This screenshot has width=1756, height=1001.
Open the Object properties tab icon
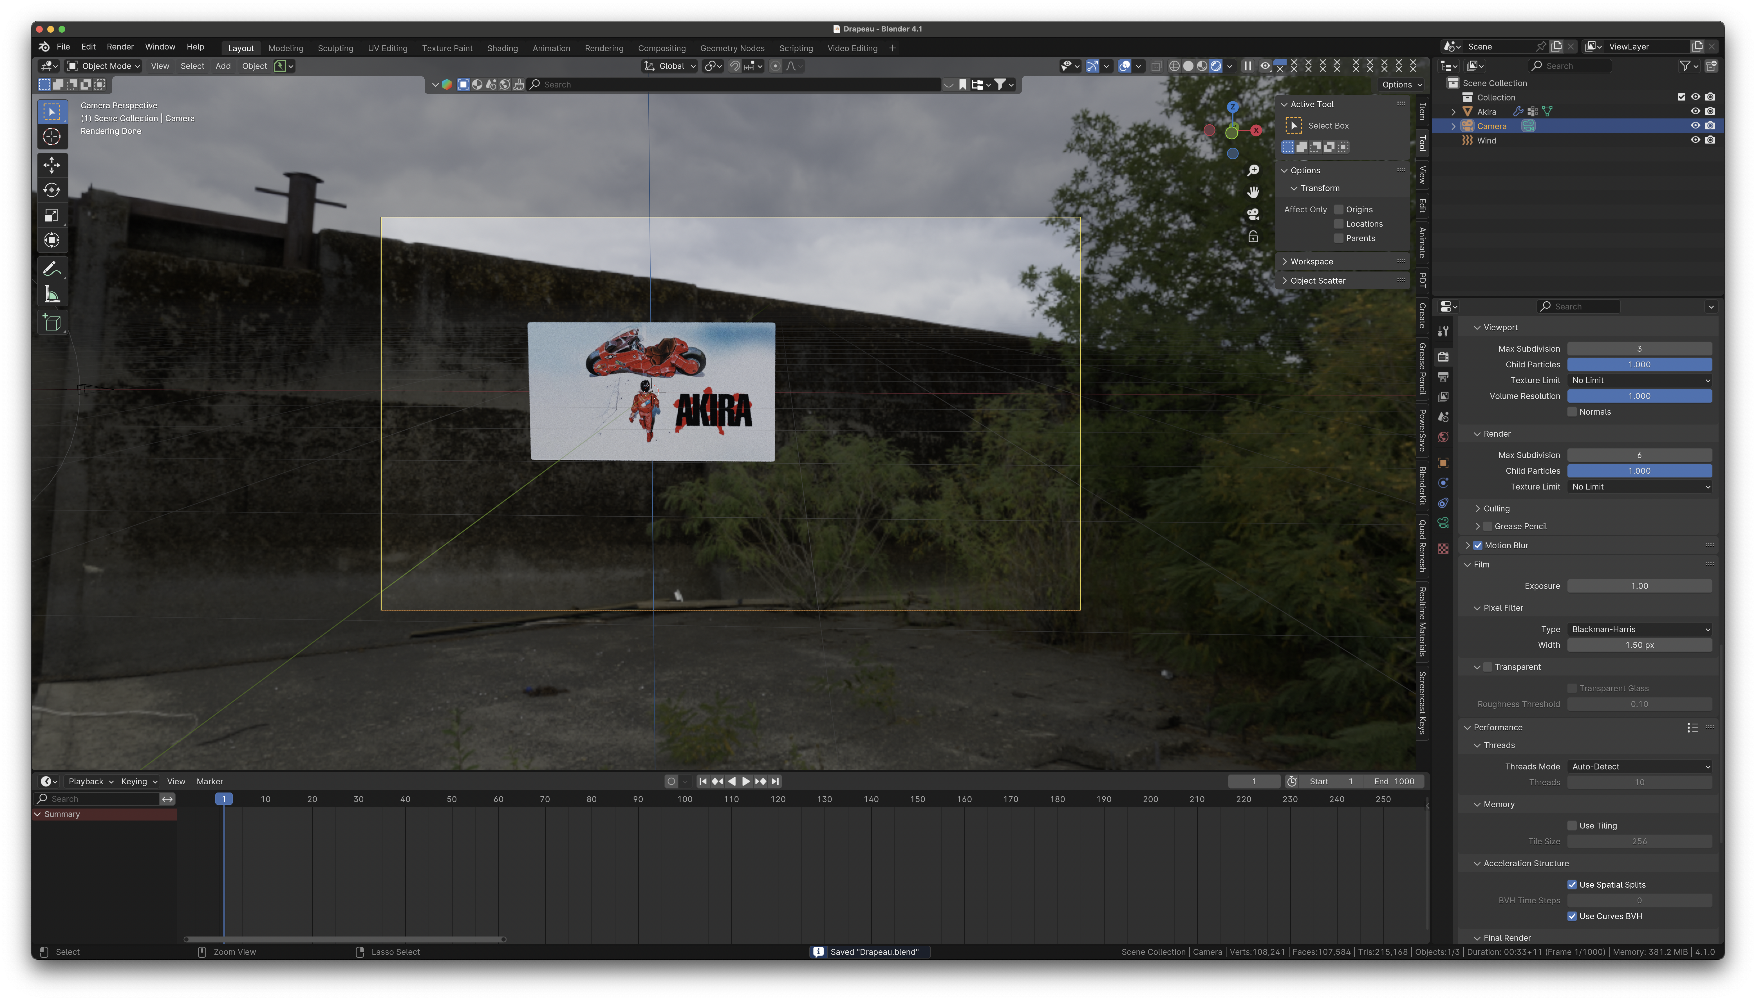pyautogui.click(x=1443, y=463)
